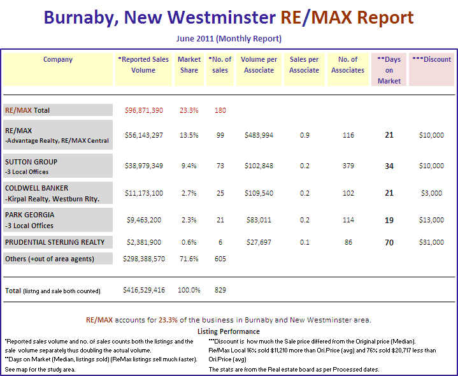This screenshot has width=458, height=376.
Task: Click the 2.7% market share cell
Action: pyautogui.click(x=189, y=193)
